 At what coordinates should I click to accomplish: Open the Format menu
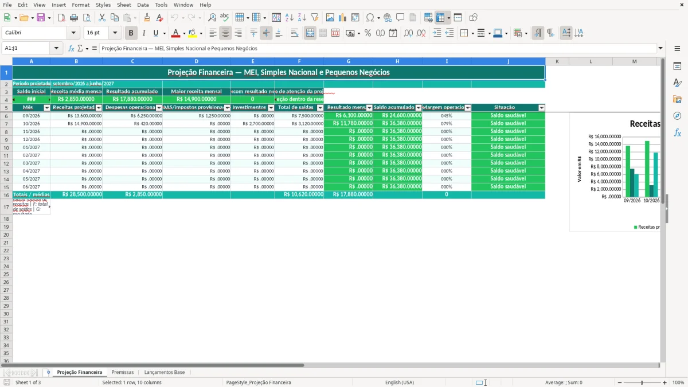tap(80, 5)
